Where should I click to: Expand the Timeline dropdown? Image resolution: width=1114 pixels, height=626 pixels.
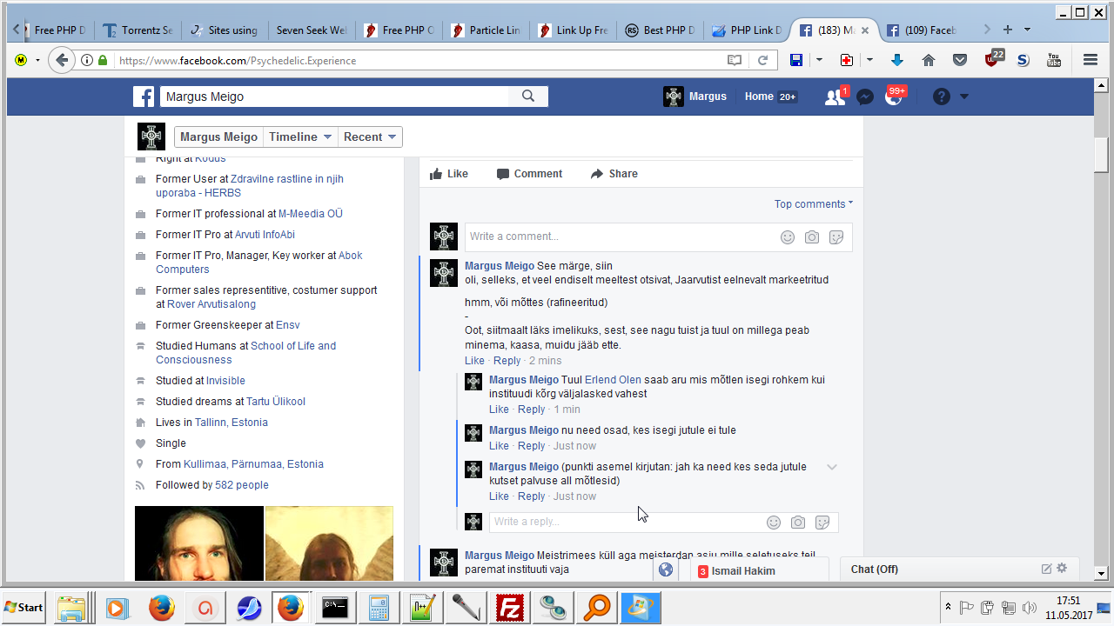tap(300, 137)
